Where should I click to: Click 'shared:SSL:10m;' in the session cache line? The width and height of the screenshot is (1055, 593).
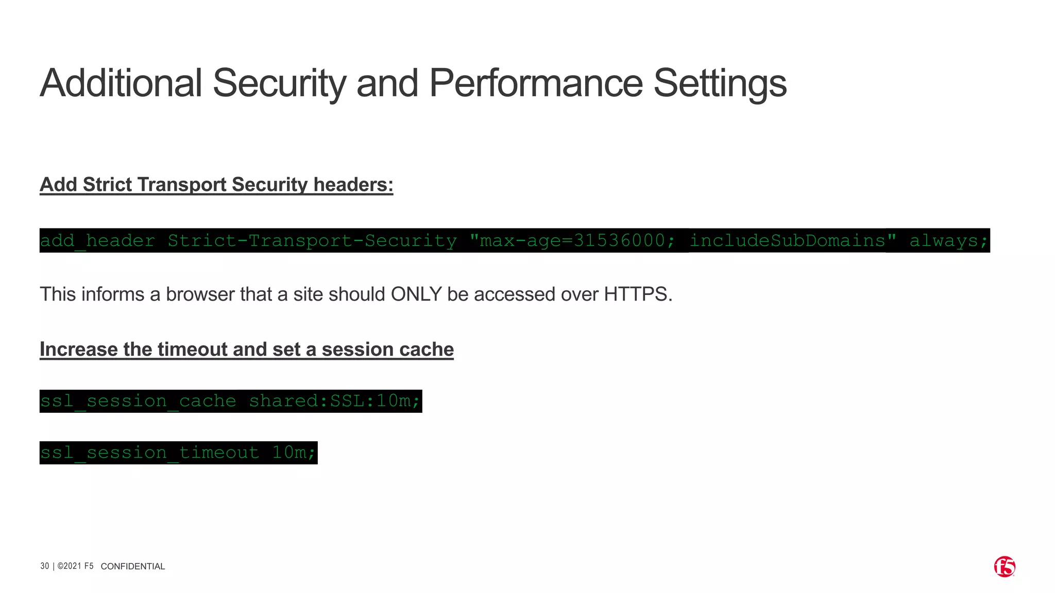pyautogui.click(x=335, y=400)
